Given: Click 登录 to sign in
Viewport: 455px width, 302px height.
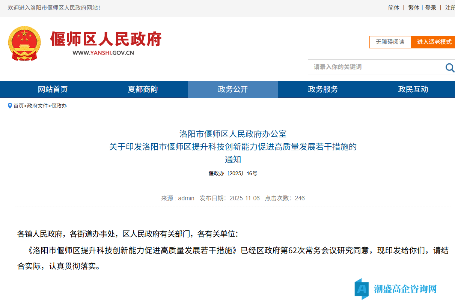Looking at the screenshot, I should point(431,8).
